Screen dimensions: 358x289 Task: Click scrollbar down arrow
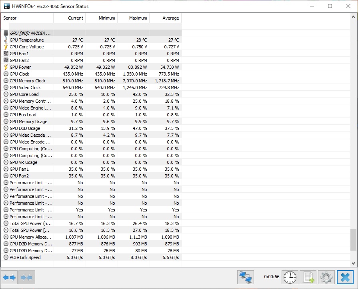point(353,263)
